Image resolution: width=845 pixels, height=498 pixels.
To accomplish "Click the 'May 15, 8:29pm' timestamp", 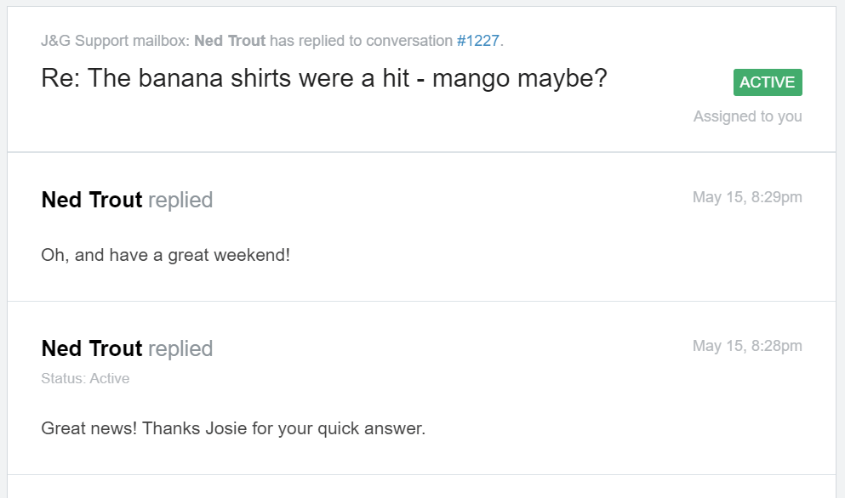I will click(x=747, y=198).
